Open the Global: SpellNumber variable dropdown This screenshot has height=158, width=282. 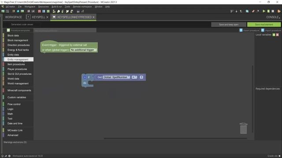[x=116, y=77]
